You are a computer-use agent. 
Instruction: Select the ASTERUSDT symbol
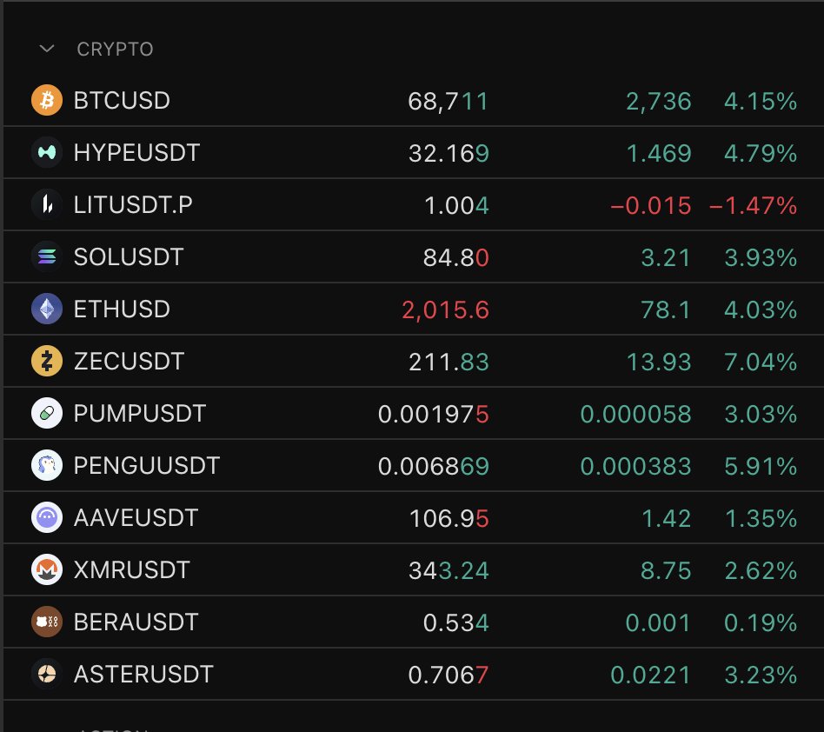143,675
